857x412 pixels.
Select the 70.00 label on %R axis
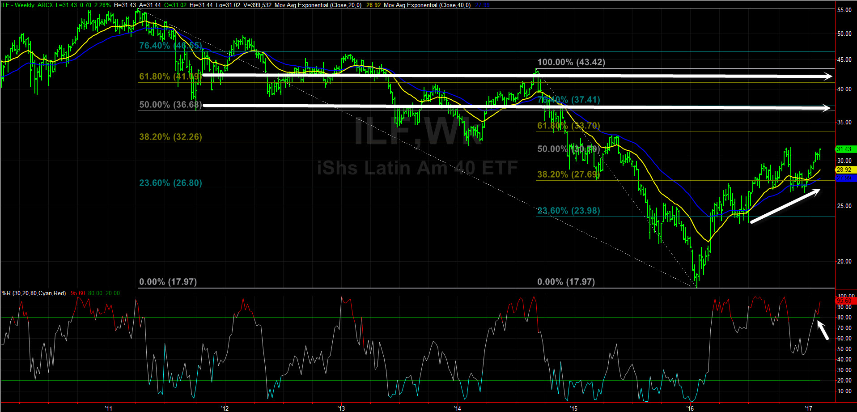pyautogui.click(x=844, y=328)
